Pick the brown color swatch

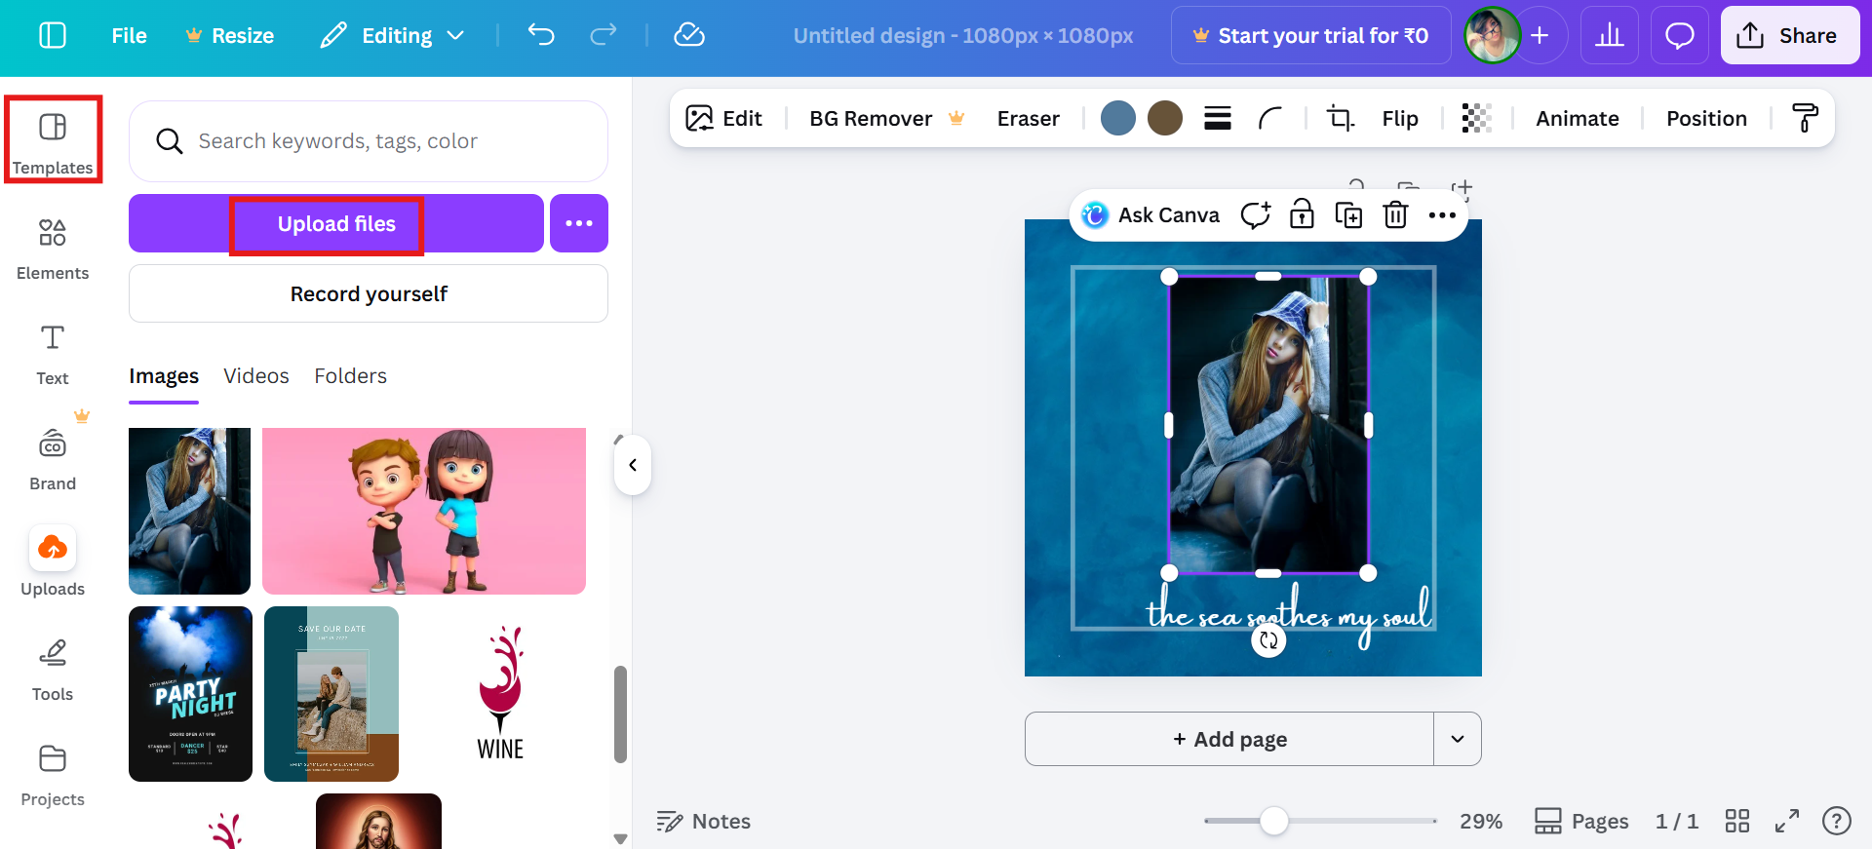click(x=1165, y=119)
